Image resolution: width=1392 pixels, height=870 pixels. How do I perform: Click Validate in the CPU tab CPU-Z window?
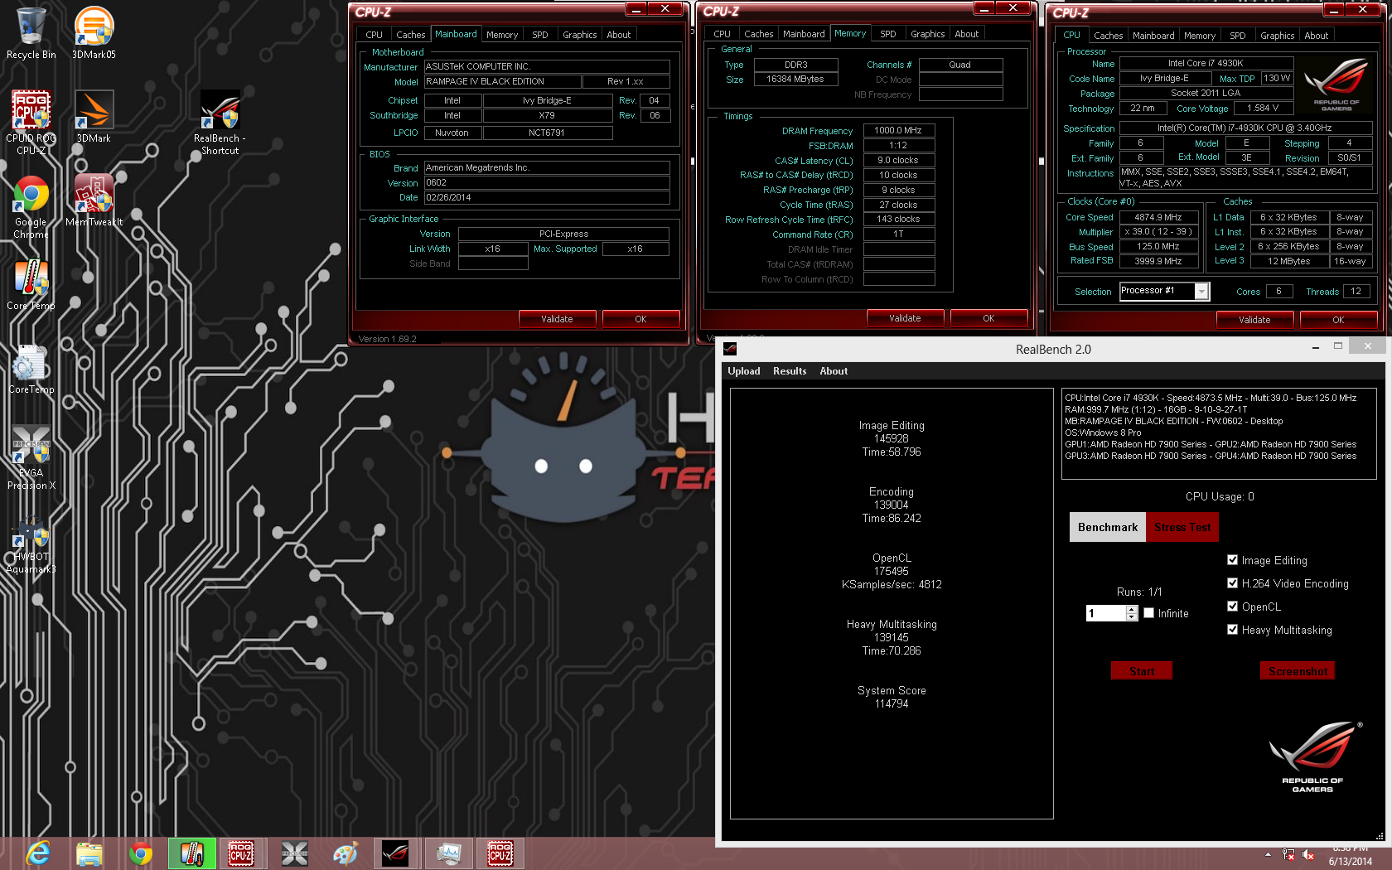click(1254, 320)
